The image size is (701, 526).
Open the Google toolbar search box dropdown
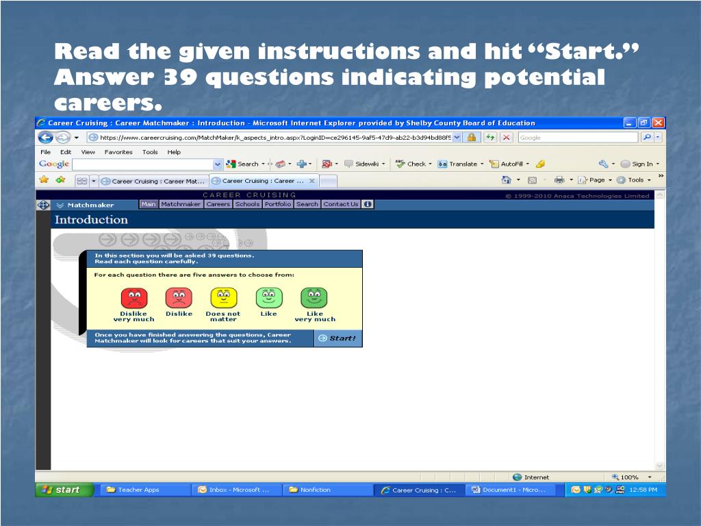(x=217, y=164)
